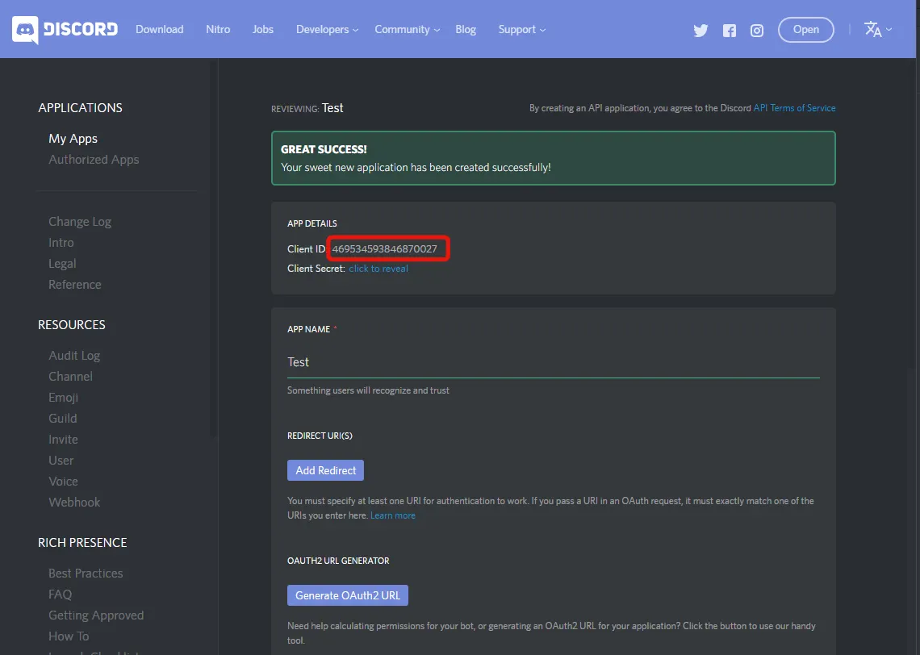The width and height of the screenshot is (920, 655).
Task: Open Discord's Facebook page icon
Action: pyautogui.click(x=730, y=31)
